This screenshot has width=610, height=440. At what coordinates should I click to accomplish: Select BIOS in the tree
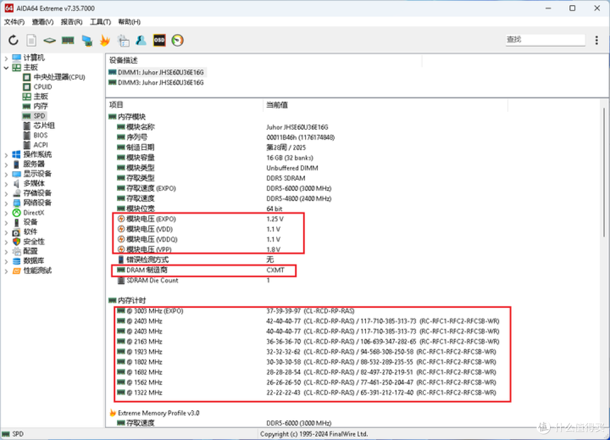[35, 136]
